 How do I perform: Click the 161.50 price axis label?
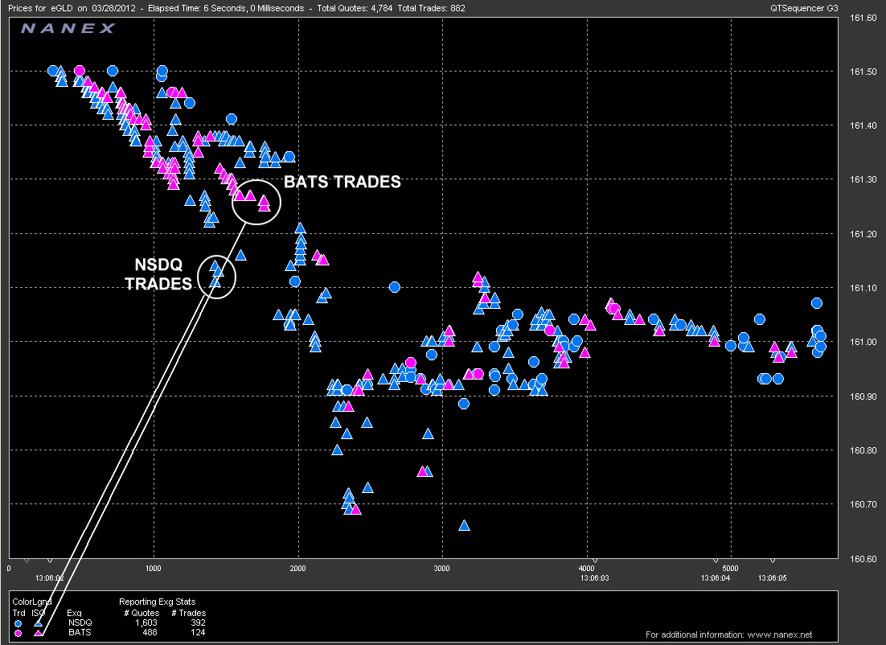(x=863, y=72)
